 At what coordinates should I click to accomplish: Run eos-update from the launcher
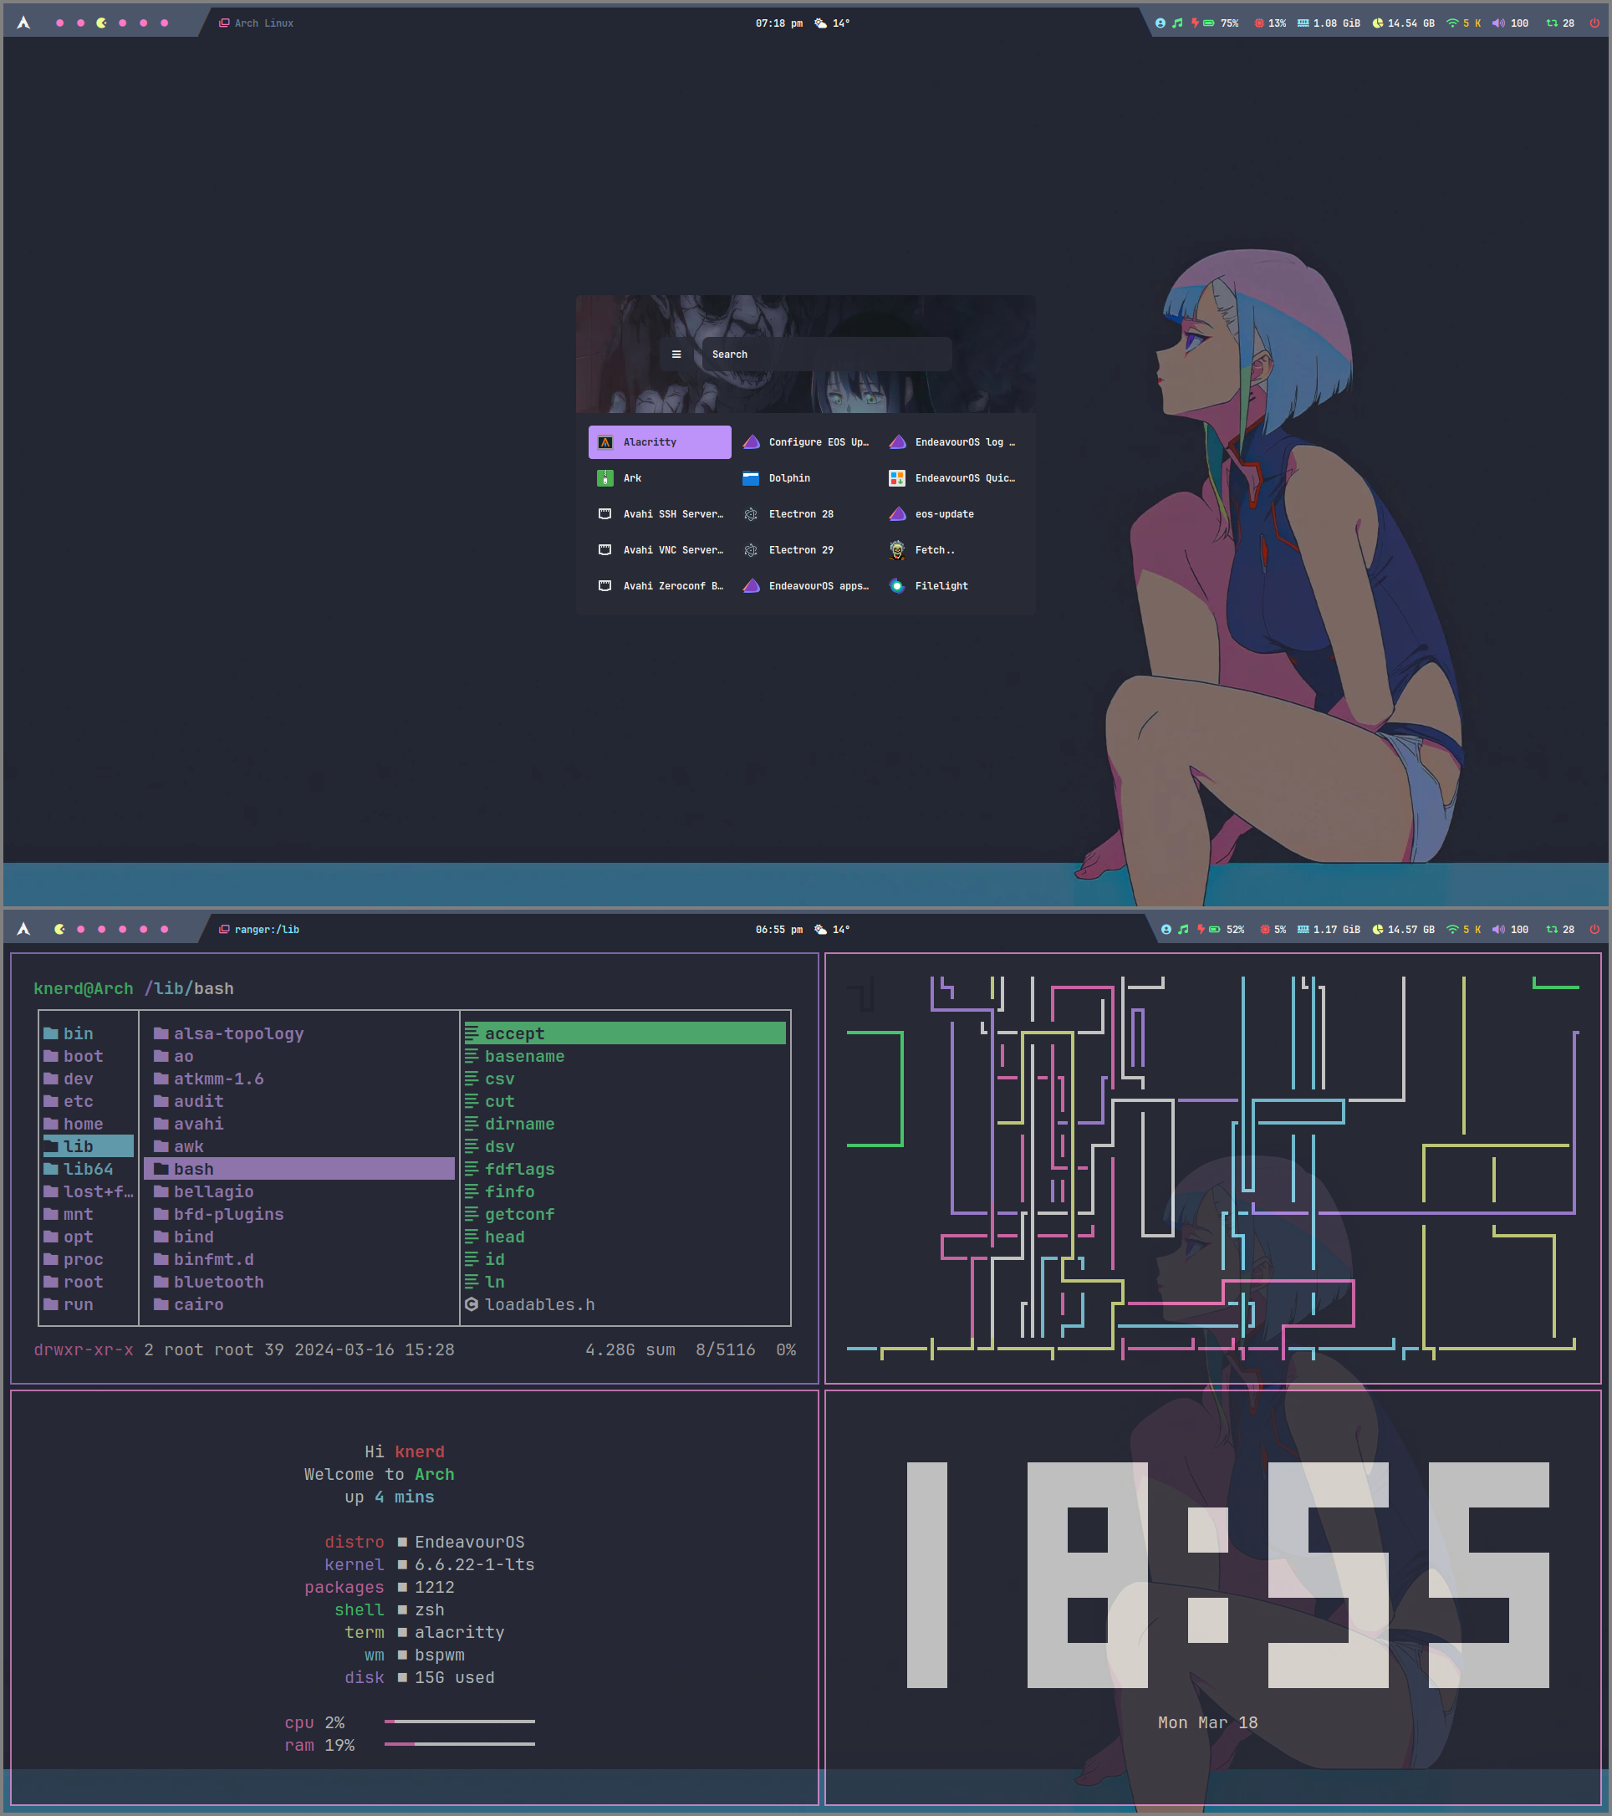point(951,513)
